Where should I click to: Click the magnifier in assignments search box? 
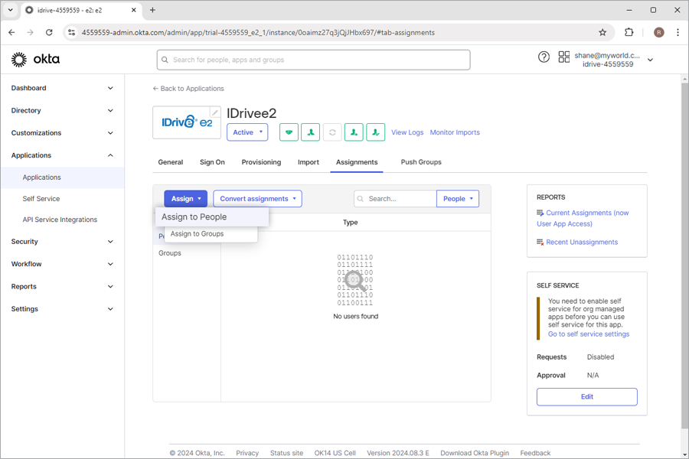(x=361, y=199)
